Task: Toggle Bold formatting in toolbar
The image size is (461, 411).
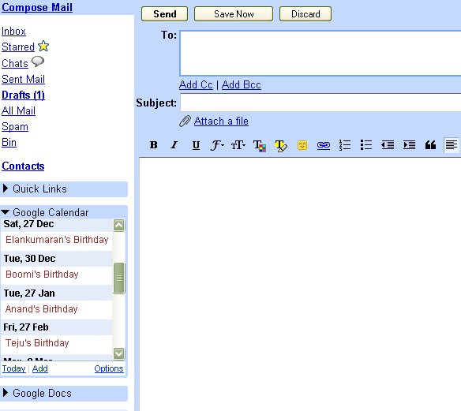Action: tap(153, 145)
